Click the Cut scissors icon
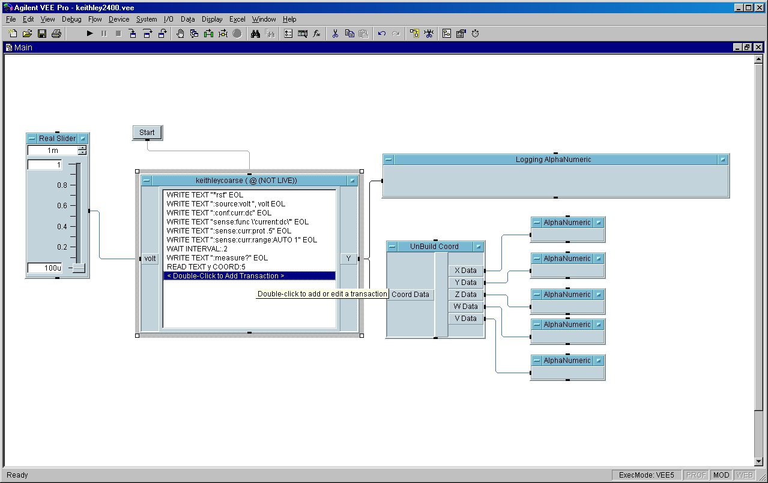The image size is (768, 483). [335, 34]
